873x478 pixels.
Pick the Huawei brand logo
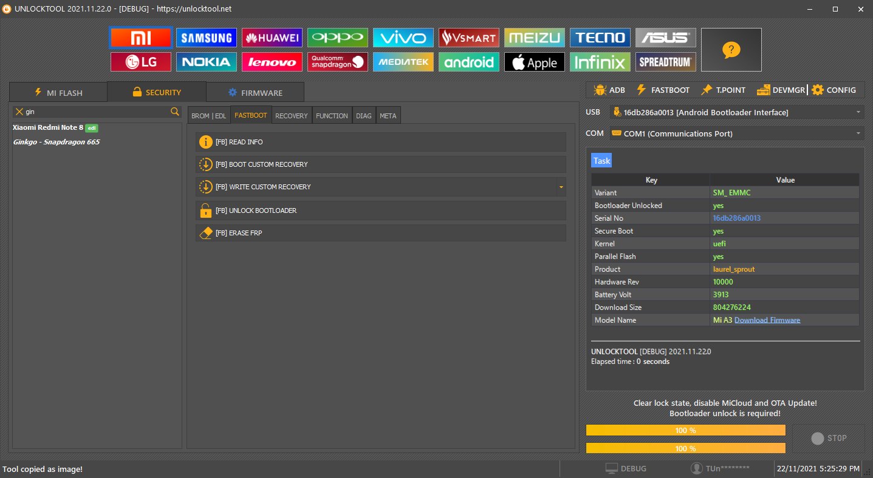[x=272, y=38]
